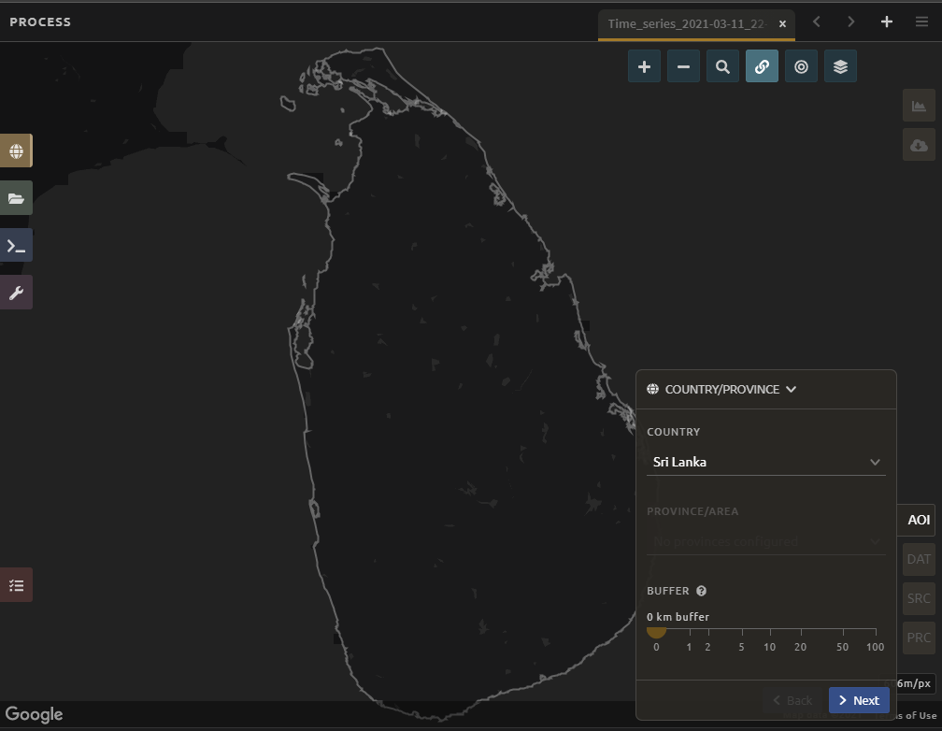The height and width of the screenshot is (731, 942).
Task: Close the Time_series tab
Action: click(x=783, y=24)
